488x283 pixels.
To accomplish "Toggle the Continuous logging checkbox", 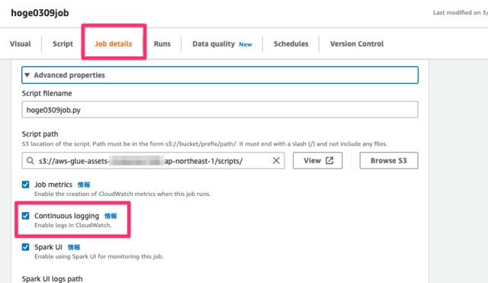I will pyautogui.click(x=25, y=216).
